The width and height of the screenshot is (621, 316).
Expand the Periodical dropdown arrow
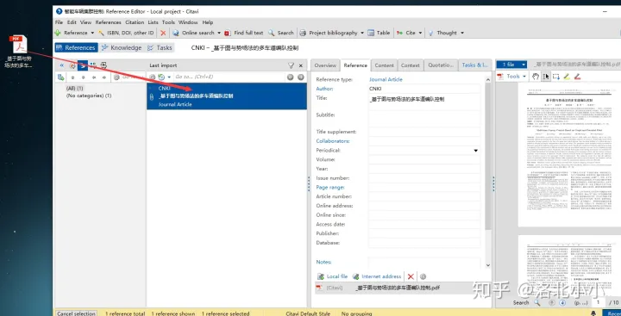click(x=475, y=151)
